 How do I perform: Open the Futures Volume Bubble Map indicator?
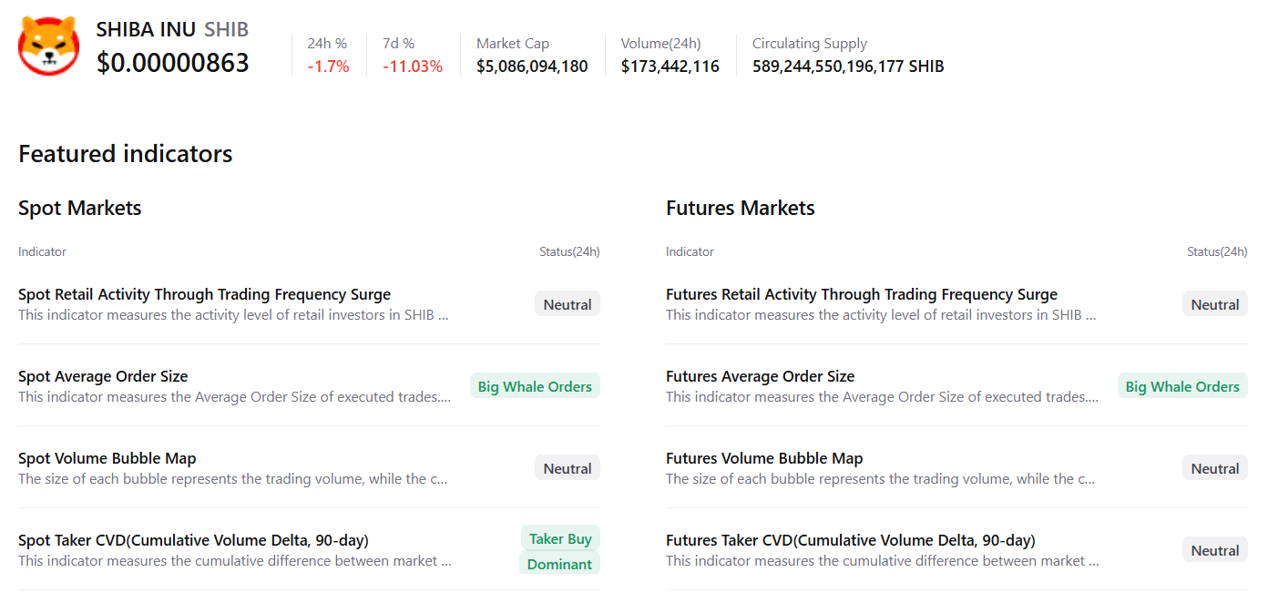[763, 458]
